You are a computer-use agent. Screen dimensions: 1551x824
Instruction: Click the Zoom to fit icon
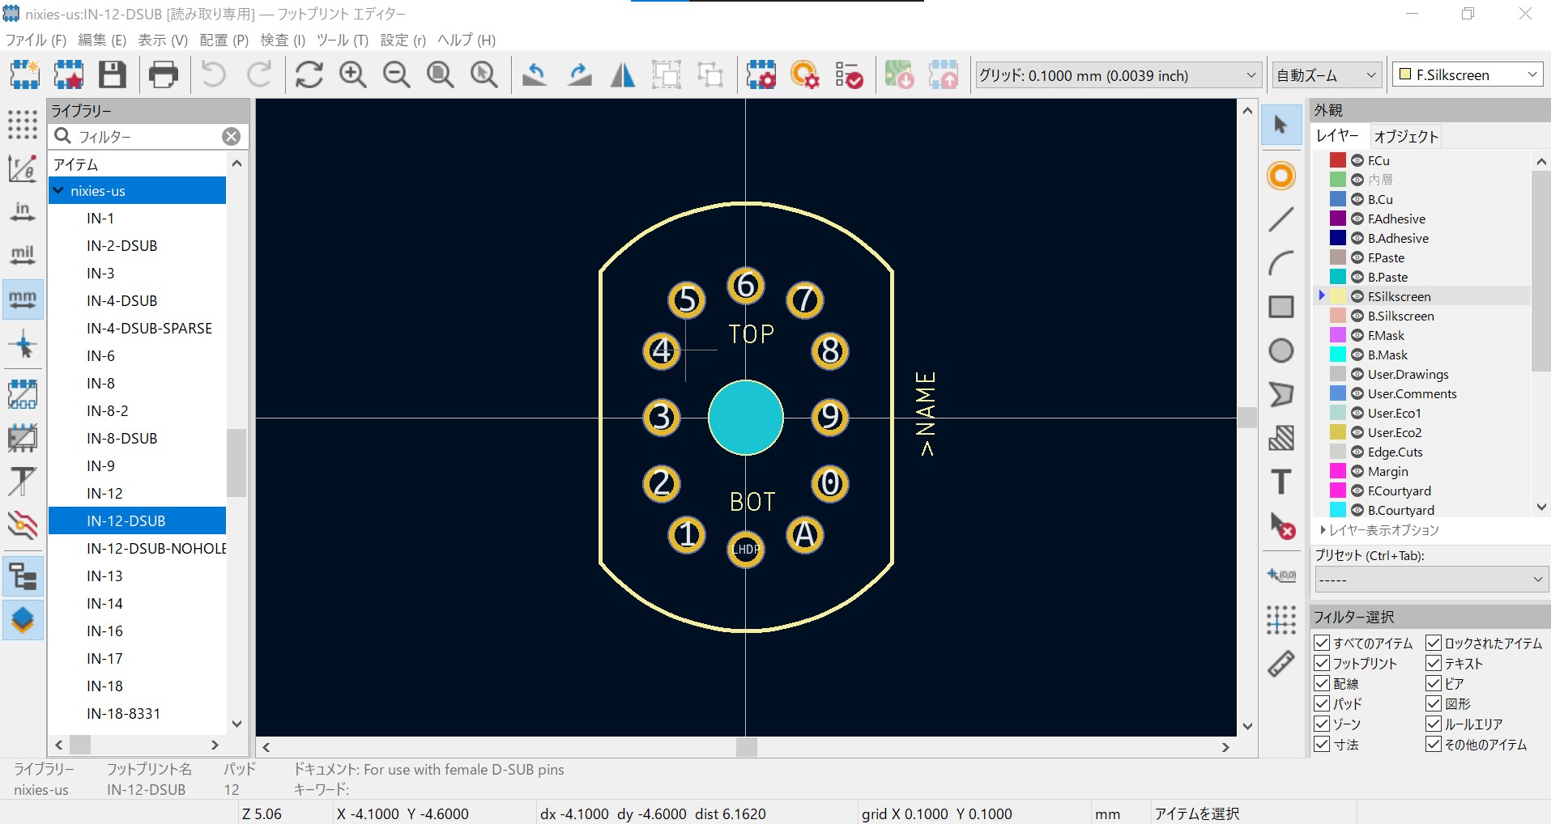tap(441, 75)
